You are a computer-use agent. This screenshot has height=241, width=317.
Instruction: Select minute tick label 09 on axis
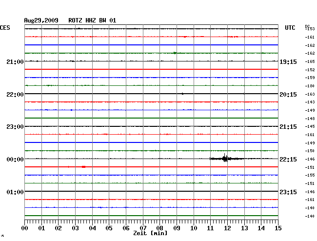(x=177, y=228)
